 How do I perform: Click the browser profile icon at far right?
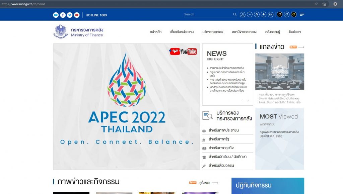pos(335,4)
